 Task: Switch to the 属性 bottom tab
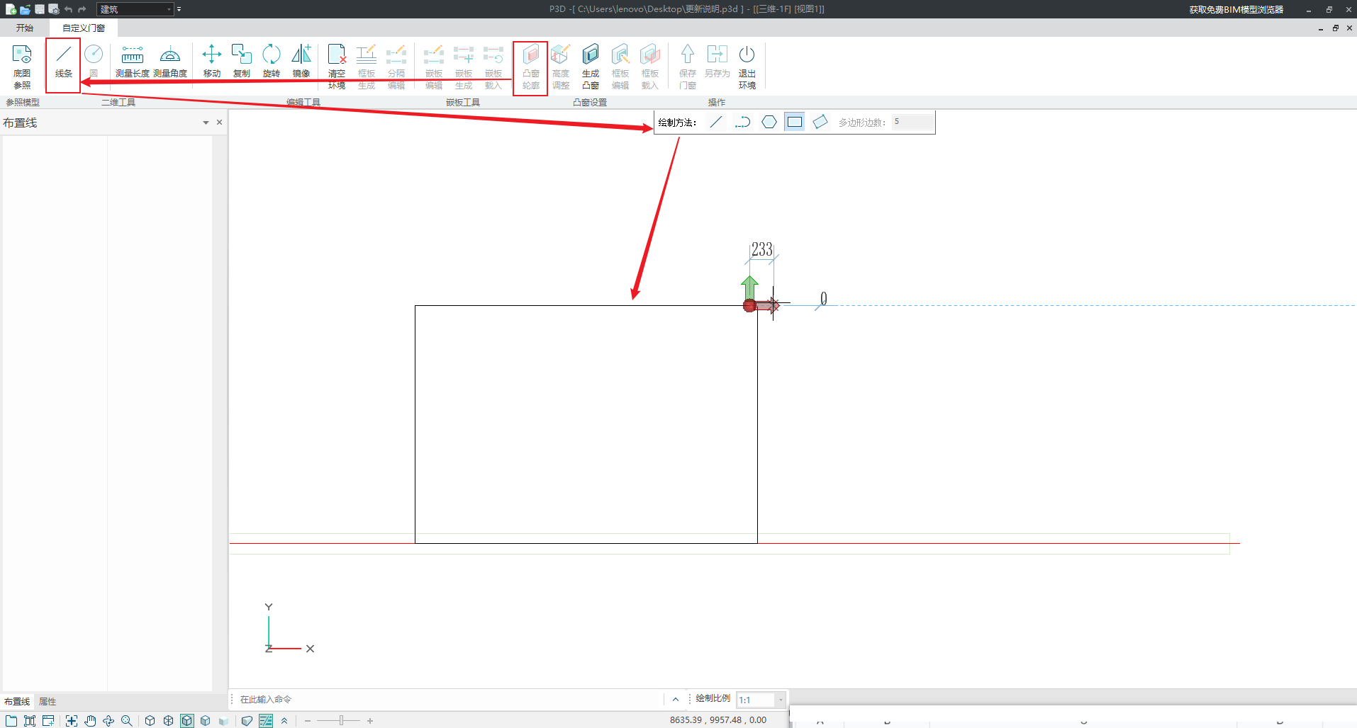(48, 701)
